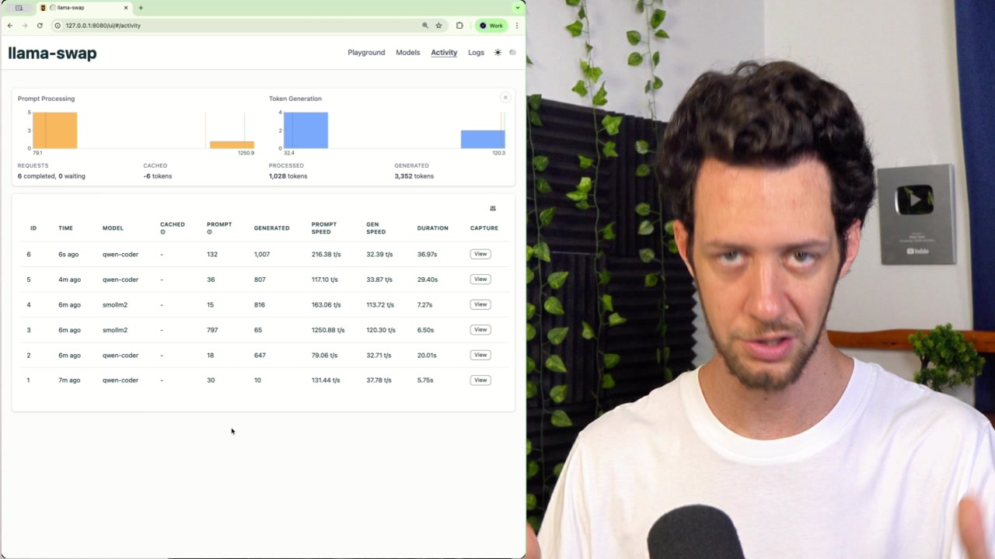Reload the current page
Image resolution: width=995 pixels, height=559 pixels.
coord(40,26)
